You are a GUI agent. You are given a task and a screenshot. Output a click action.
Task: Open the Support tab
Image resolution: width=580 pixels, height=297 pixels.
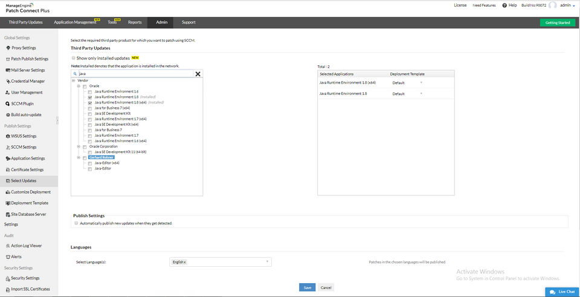click(x=188, y=22)
